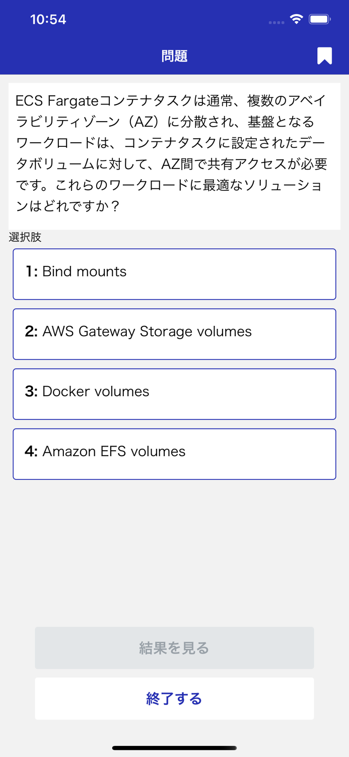Tap the 結果を見る results button
The image size is (349, 757).
[x=174, y=648]
